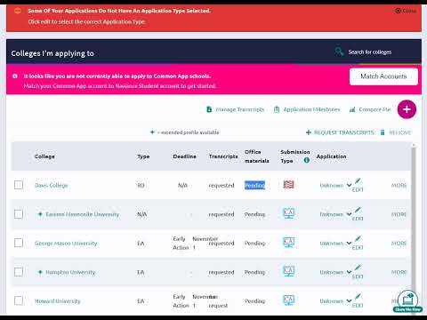Image resolution: width=427 pixels, height=320 pixels.
Task: Click Davis College transcripts 'requested' status
Action: (222, 186)
